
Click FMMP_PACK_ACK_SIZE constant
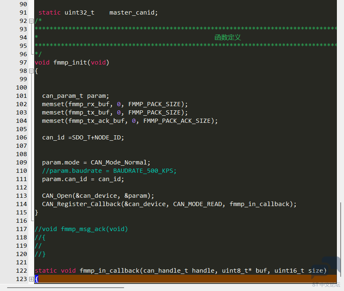pos(177,121)
